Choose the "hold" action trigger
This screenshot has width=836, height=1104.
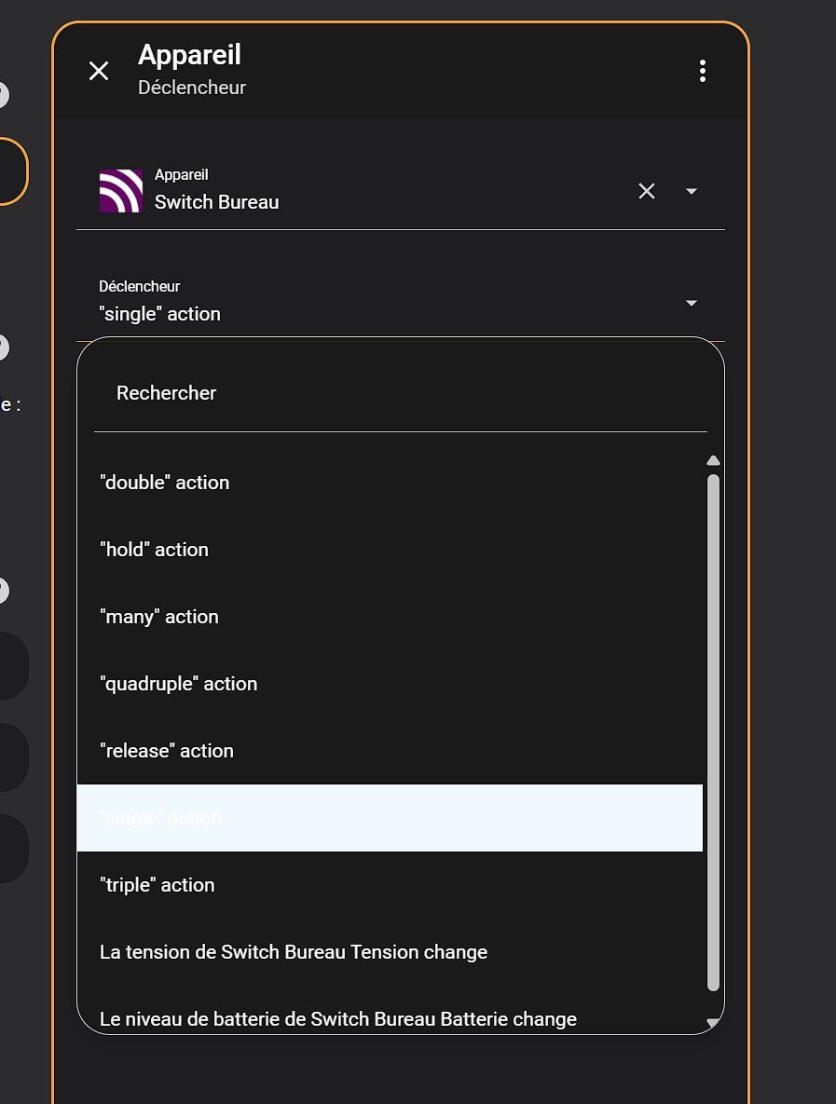154,550
